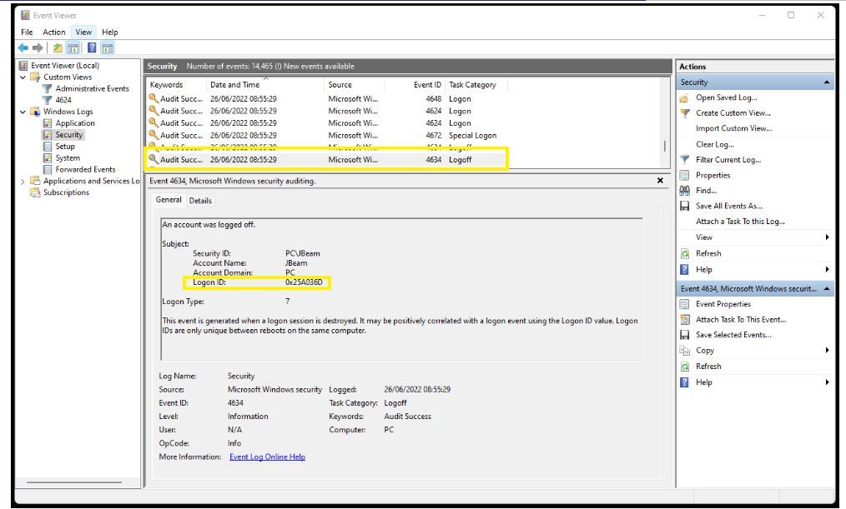
Task: Click Refresh icon under Security actions
Action: (685, 254)
